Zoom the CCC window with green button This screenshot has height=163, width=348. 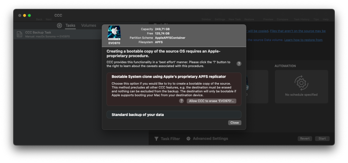29,15
